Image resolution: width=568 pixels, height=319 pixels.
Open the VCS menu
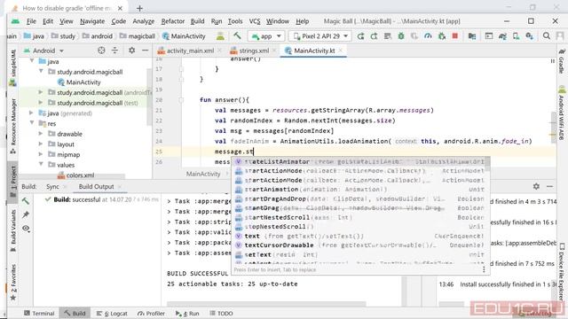point(255,21)
